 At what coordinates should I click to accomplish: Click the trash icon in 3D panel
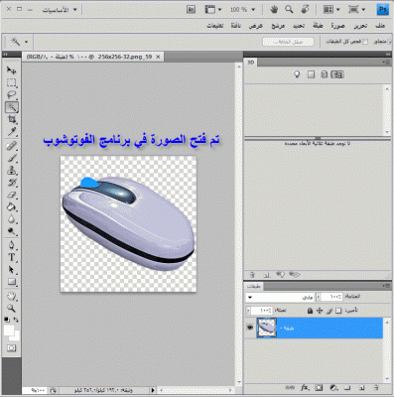[252, 275]
